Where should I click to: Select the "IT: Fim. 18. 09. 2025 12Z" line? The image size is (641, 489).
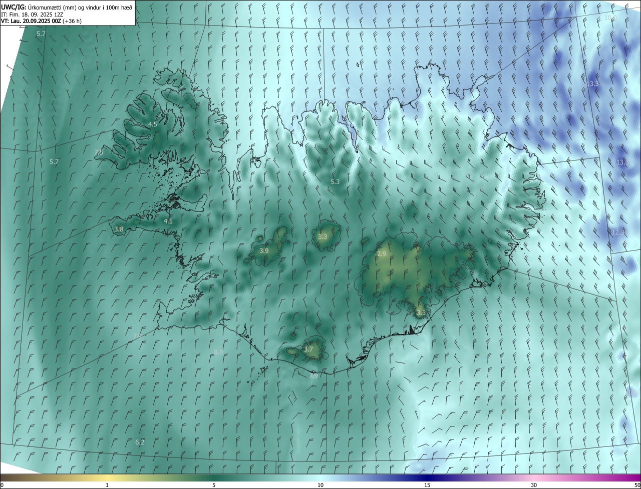click(x=32, y=14)
